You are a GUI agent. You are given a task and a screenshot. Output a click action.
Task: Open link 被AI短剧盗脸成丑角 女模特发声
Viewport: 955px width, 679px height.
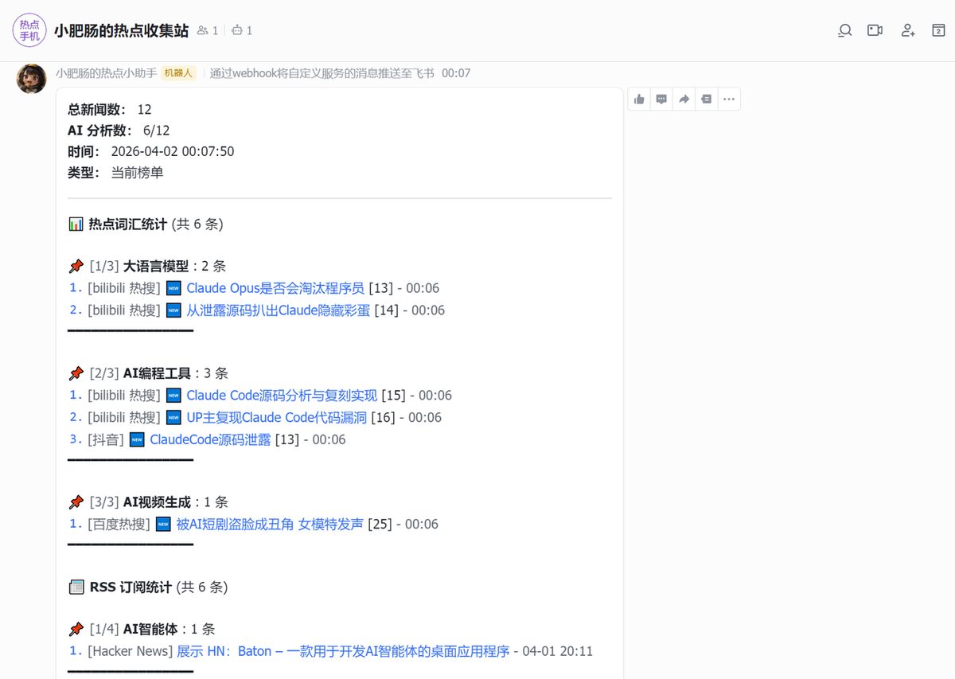tap(270, 525)
